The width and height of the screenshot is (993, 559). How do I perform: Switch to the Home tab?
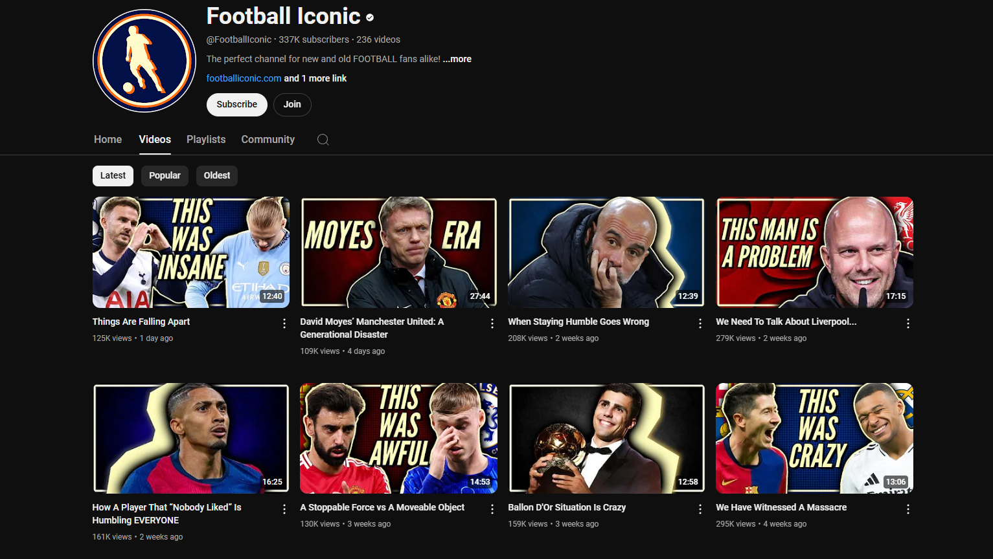point(108,140)
